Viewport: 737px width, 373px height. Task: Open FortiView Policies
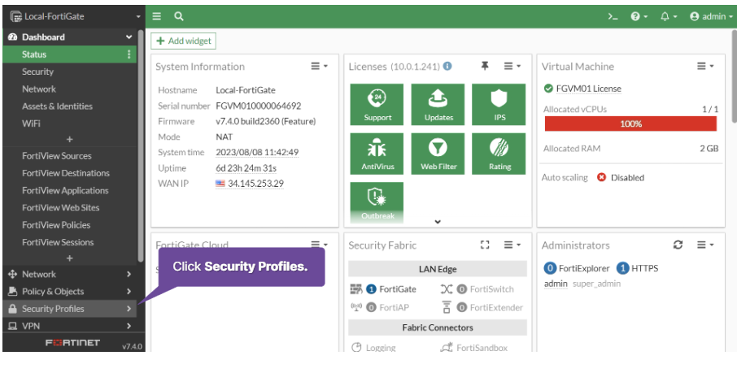pos(56,225)
